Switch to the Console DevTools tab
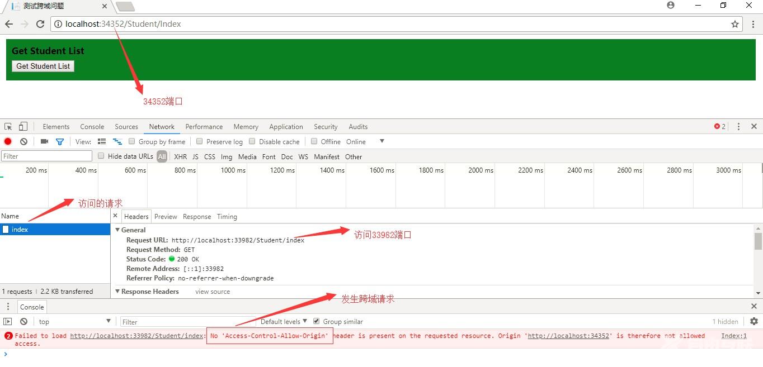Screen dimensions: 763x367 92,127
